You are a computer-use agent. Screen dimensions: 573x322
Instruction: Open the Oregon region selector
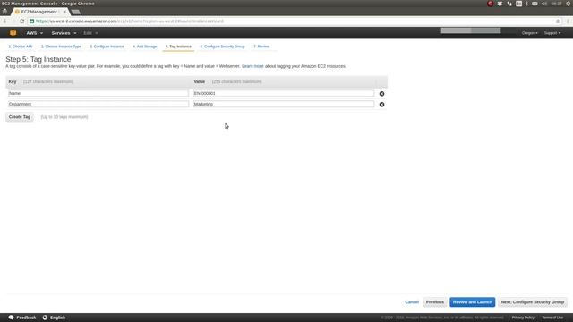click(x=529, y=33)
